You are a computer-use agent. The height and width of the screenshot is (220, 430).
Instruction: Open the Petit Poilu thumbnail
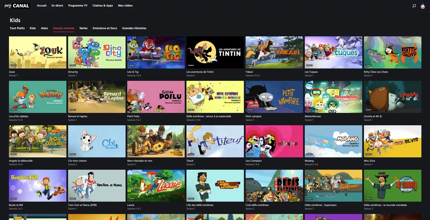coord(156,97)
